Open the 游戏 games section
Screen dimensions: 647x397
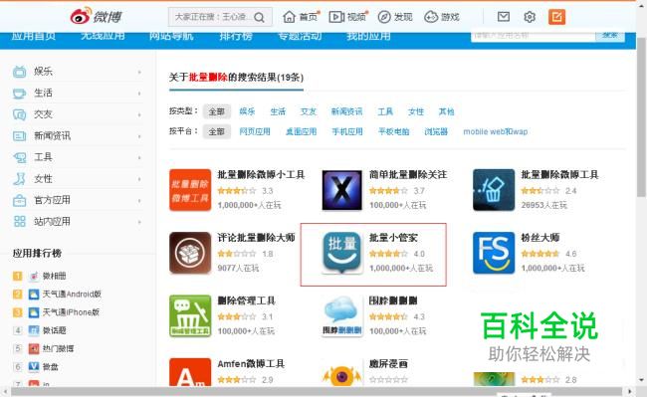click(x=442, y=17)
